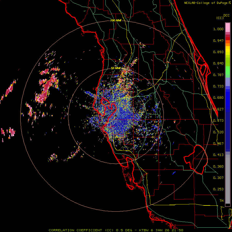Pick the red swatch in color bar
Viewport: 232px width, 232px height.
pos(228,39)
